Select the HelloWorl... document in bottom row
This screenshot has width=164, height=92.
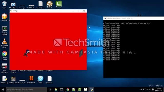[x=49, y=79]
